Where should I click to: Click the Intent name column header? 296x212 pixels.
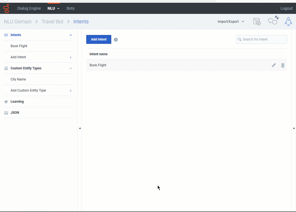(98, 54)
